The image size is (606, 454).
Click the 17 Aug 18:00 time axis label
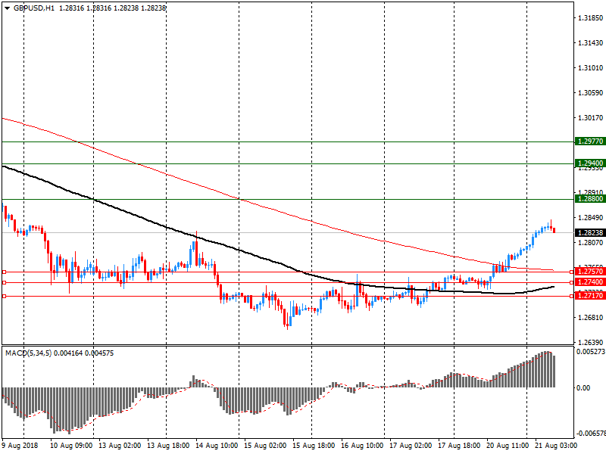click(459, 446)
